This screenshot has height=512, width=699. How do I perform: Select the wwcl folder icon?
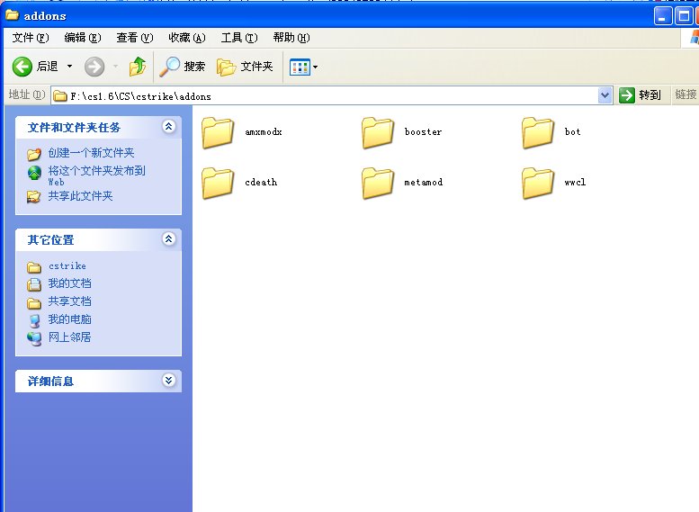(538, 183)
